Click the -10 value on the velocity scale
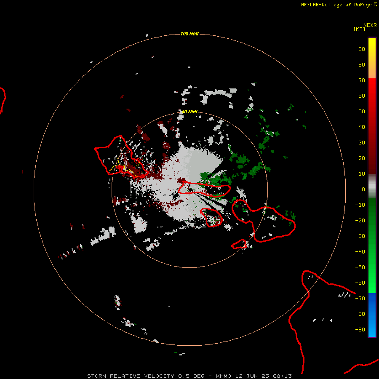The width and height of the screenshot is (379, 379). coord(360,205)
